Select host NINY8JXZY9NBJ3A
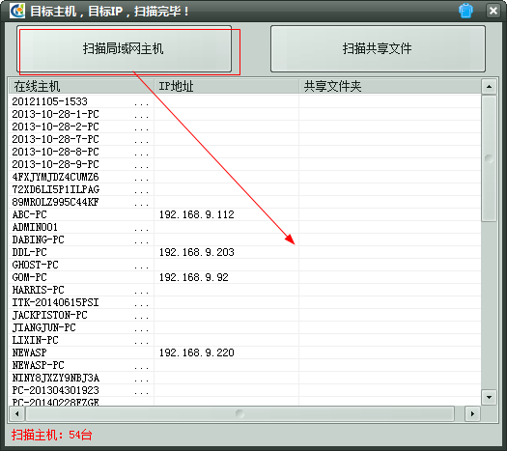This screenshot has height=451, width=507. pyautogui.click(x=56, y=378)
